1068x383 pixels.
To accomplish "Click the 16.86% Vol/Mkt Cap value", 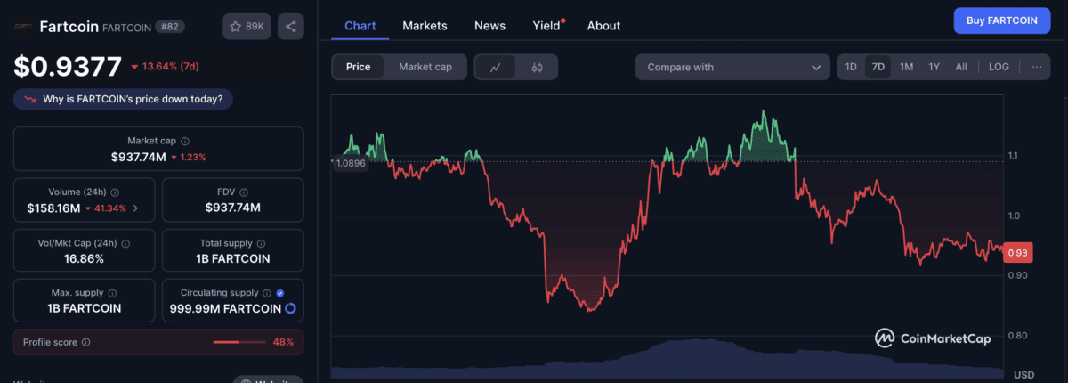I will [x=84, y=259].
